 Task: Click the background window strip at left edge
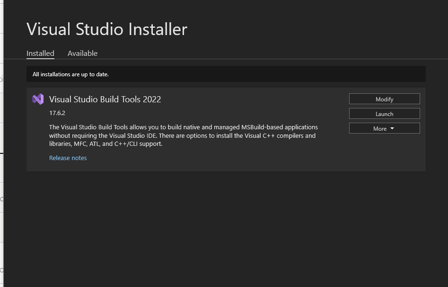(1, 142)
